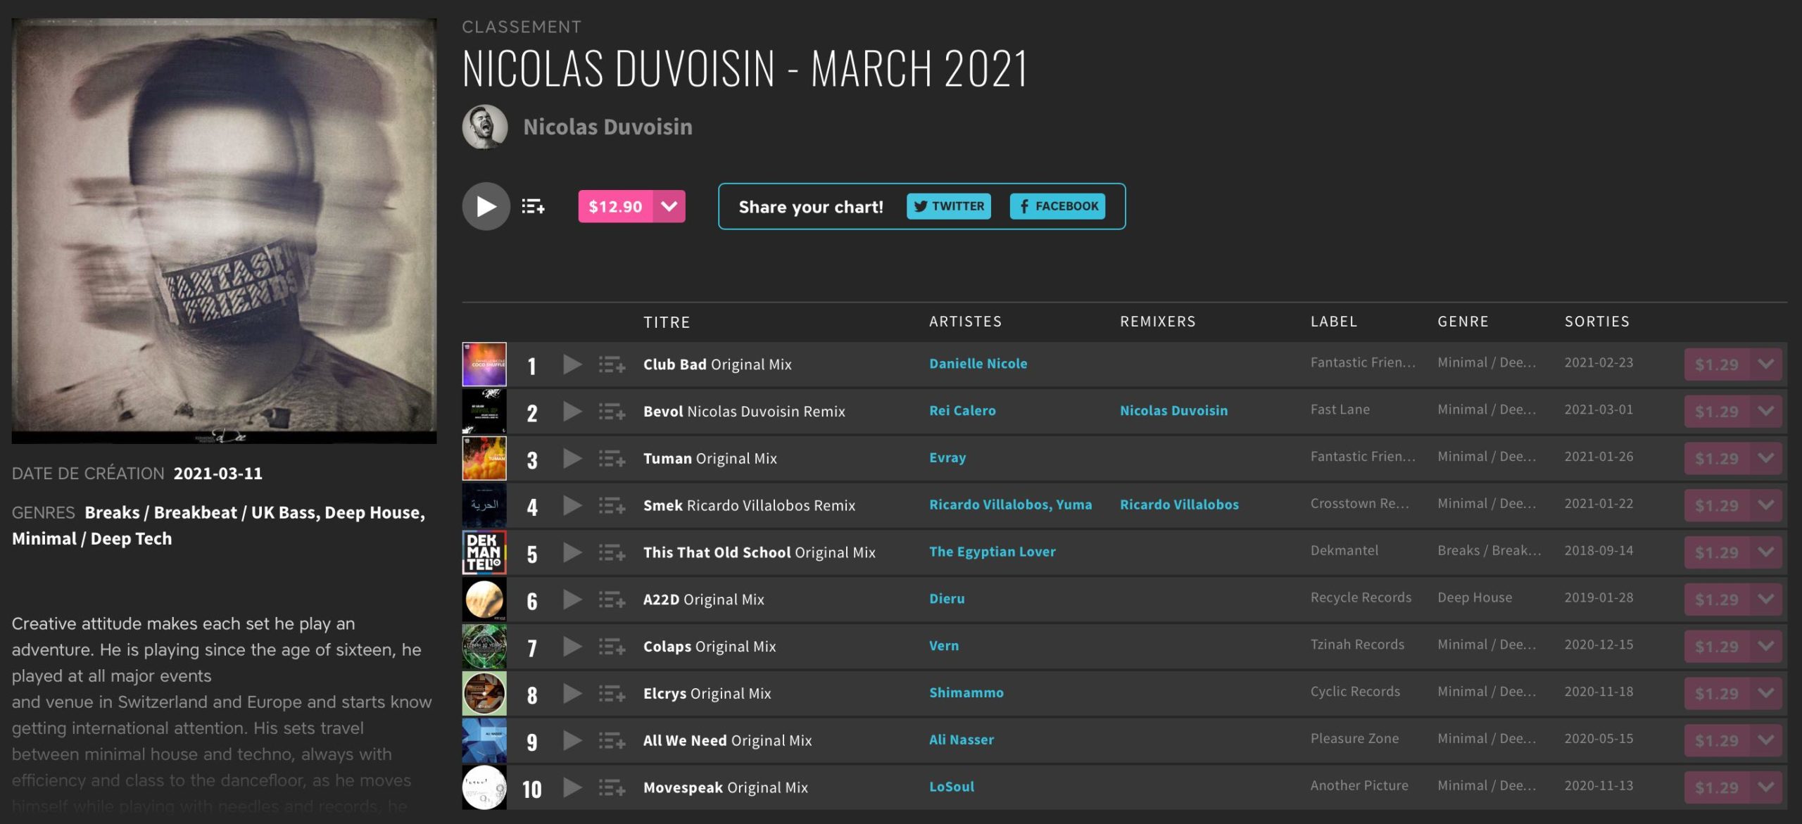Viewport: 1802px width, 824px height.
Task: Share chart on Twitter
Action: [x=949, y=206]
